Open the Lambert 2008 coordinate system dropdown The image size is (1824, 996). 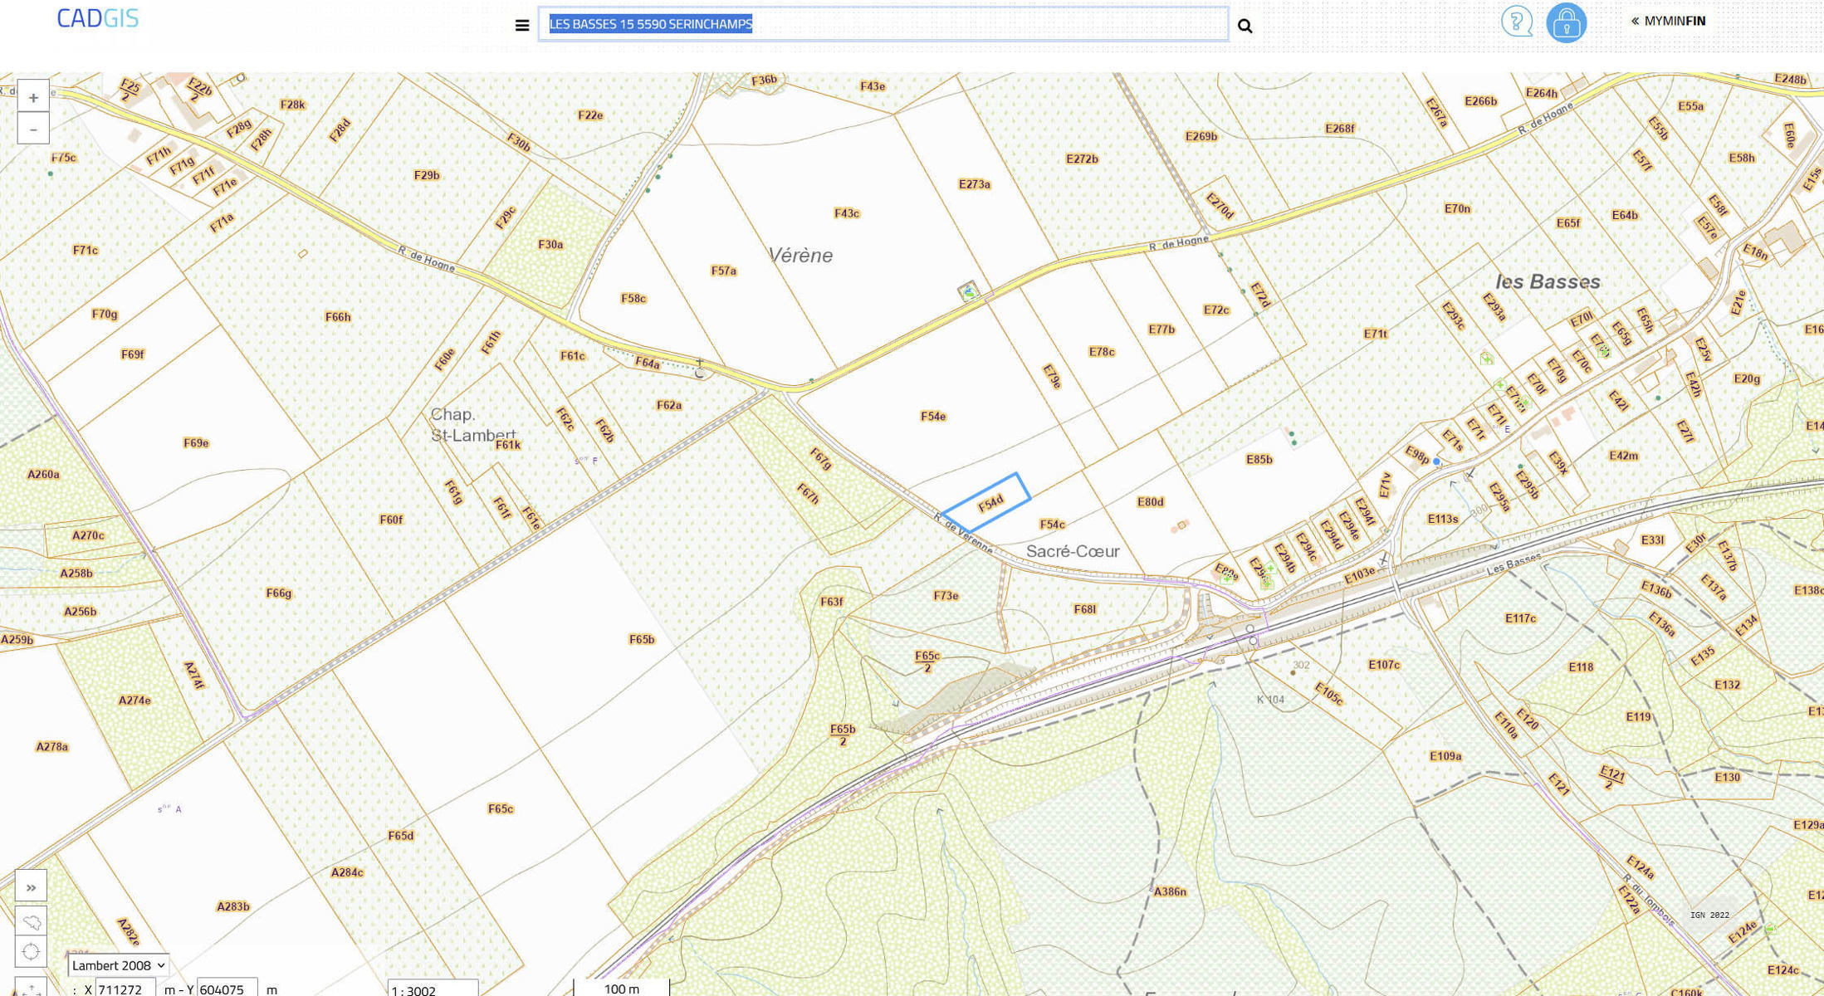(119, 965)
